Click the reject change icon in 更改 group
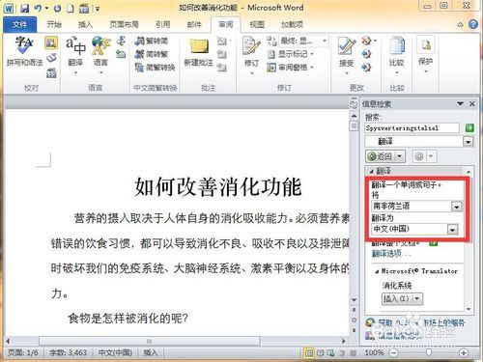The image size is (483, 362). point(367,41)
